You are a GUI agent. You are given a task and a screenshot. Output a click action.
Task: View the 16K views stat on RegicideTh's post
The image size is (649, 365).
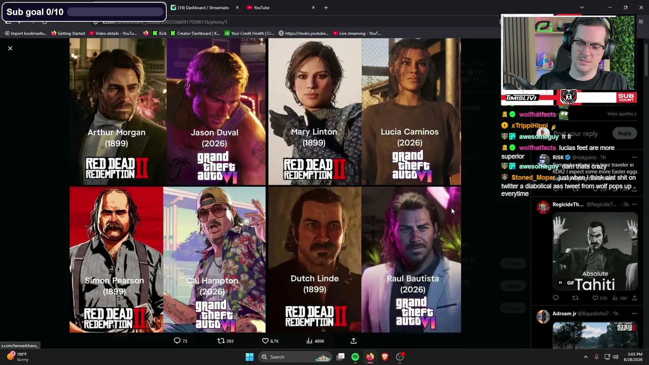click(x=620, y=298)
